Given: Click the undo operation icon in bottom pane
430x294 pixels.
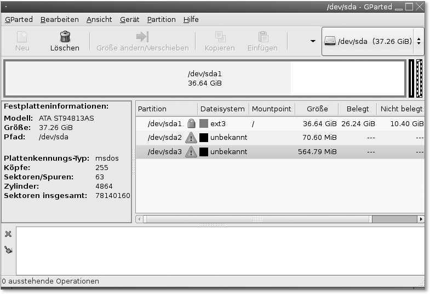Looking at the screenshot, I should [x=8, y=250].
